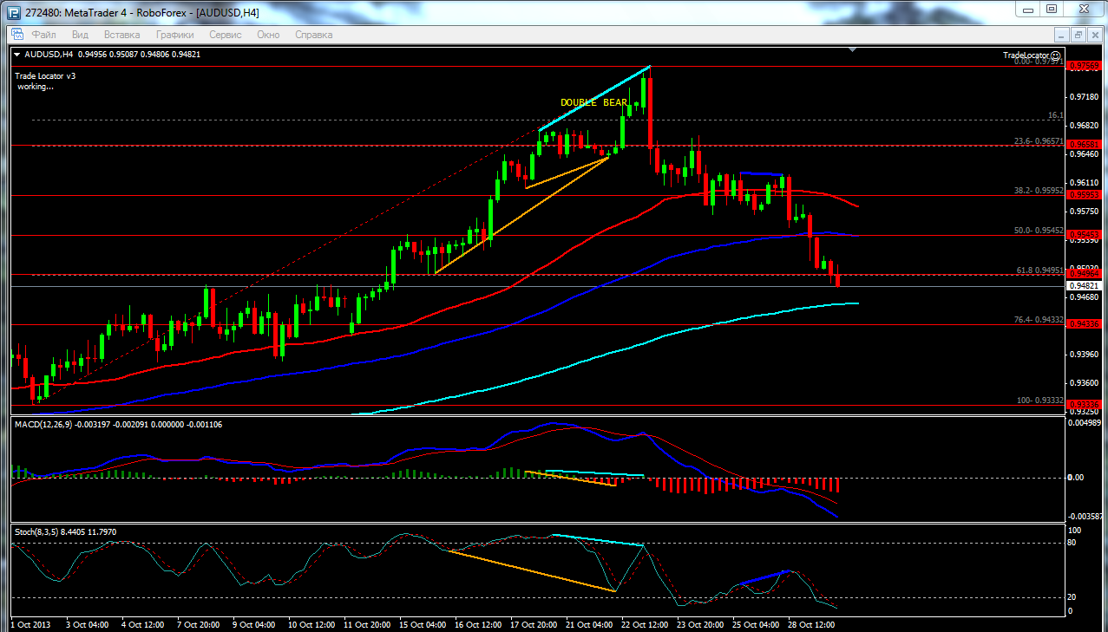The image size is (1108, 632).
Task: Click the 100- 0.93332 Fibonacci label
Action: tap(1040, 401)
